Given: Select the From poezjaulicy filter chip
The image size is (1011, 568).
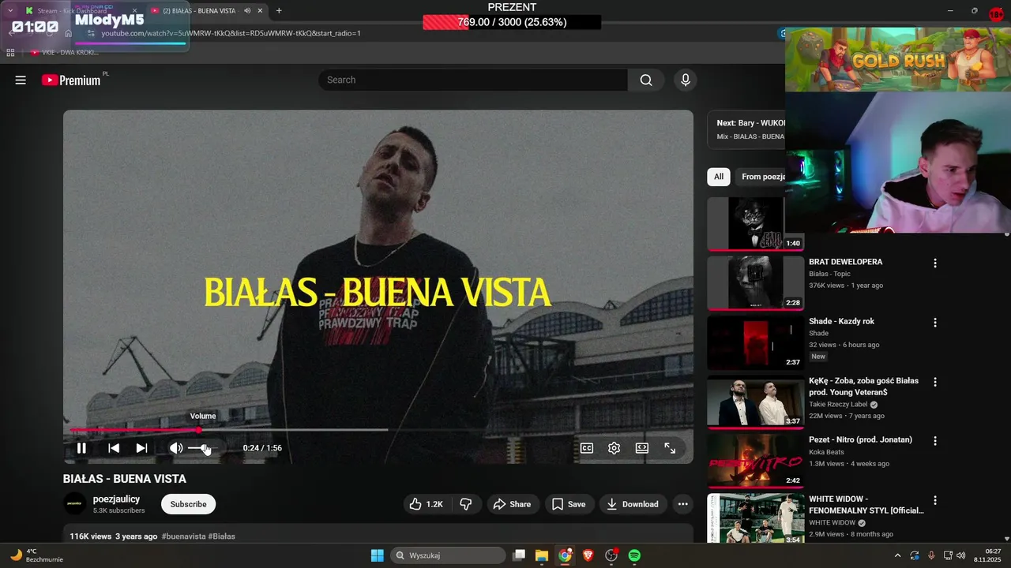Looking at the screenshot, I should [x=761, y=177].
